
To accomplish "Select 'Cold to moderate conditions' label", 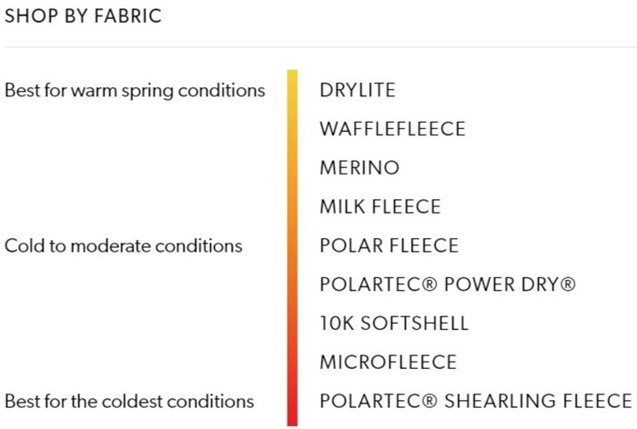I will (124, 245).
